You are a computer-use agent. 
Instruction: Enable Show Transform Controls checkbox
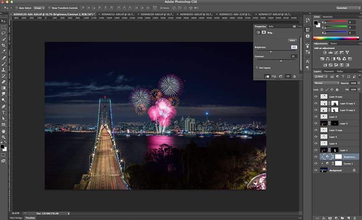click(x=49, y=8)
